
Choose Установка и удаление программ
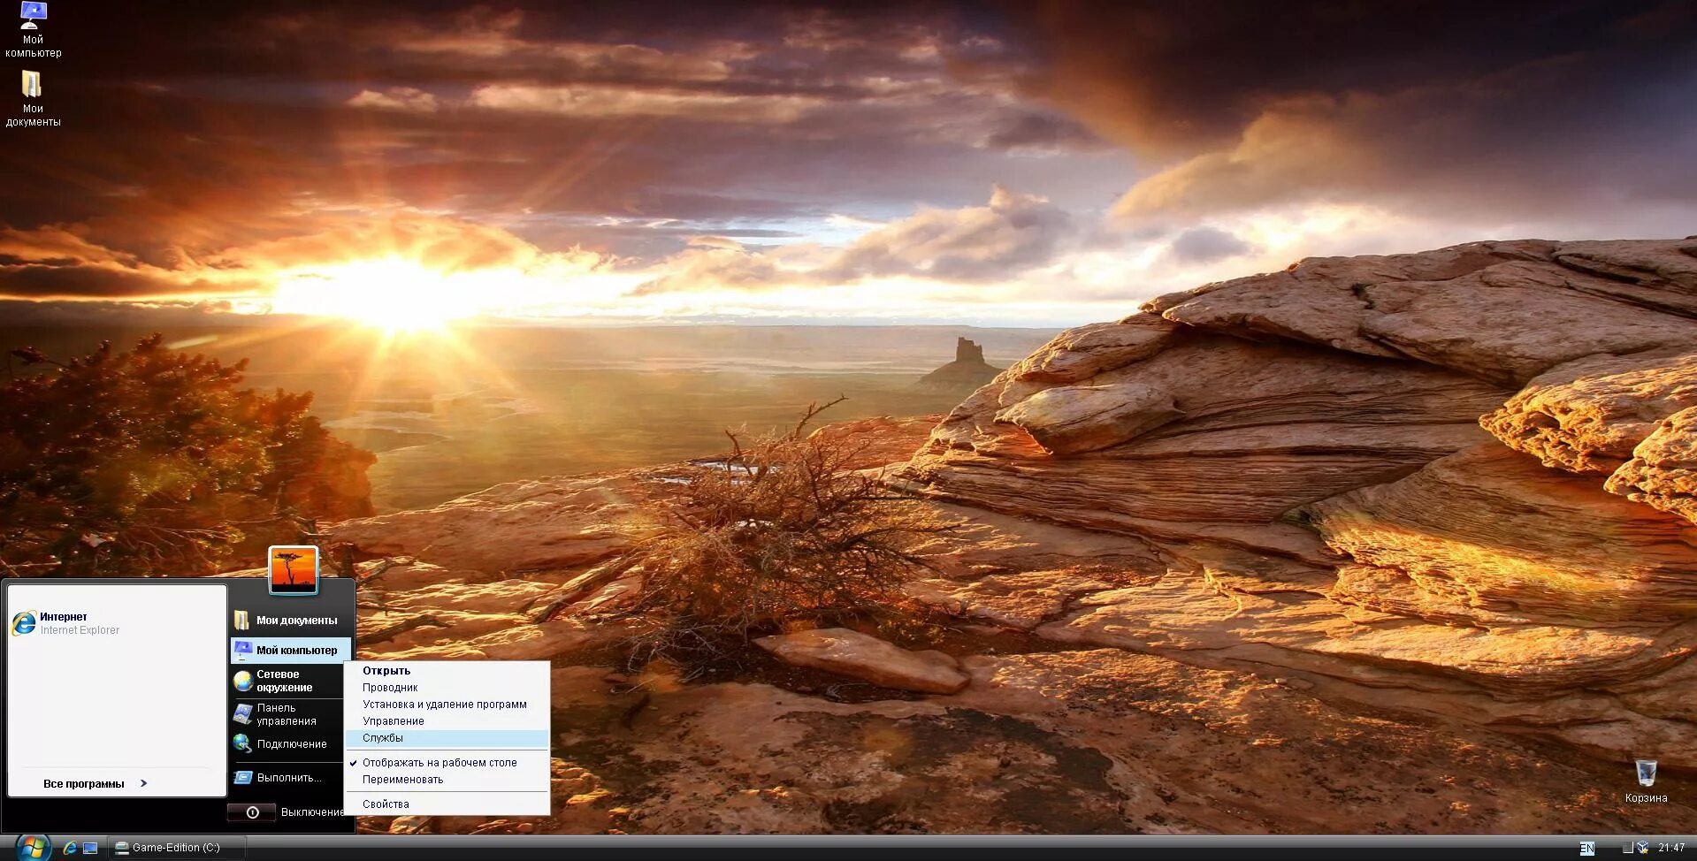[x=447, y=704]
